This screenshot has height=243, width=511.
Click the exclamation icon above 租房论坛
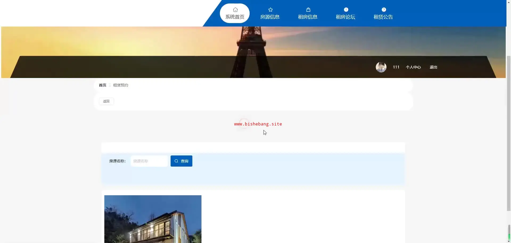click(346, 10)
